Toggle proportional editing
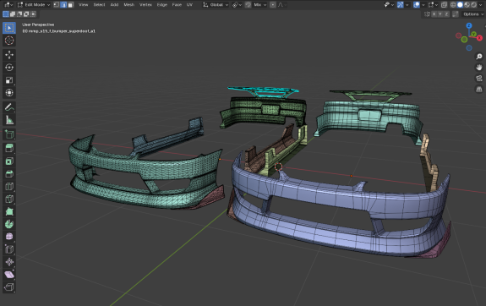 pyautogui.click(x=273, y=5)
